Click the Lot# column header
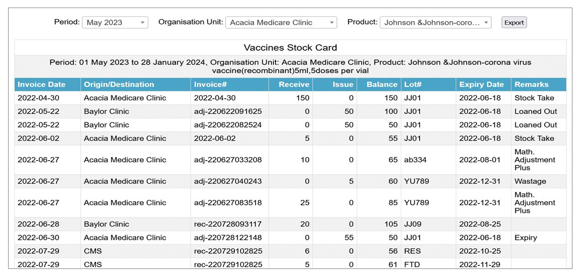580x276 pixels. pos(413,85)
